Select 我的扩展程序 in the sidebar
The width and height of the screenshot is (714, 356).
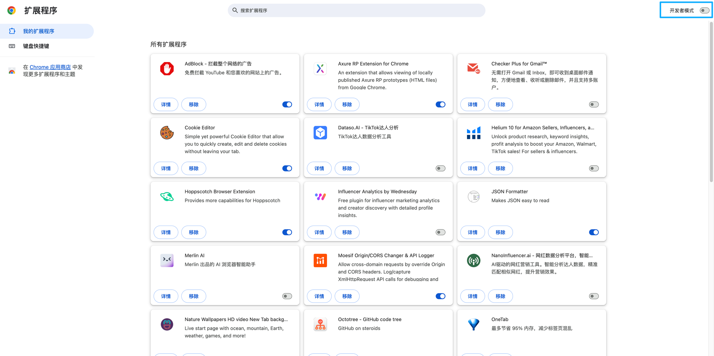pyautogui.click(x=47, y=31)
